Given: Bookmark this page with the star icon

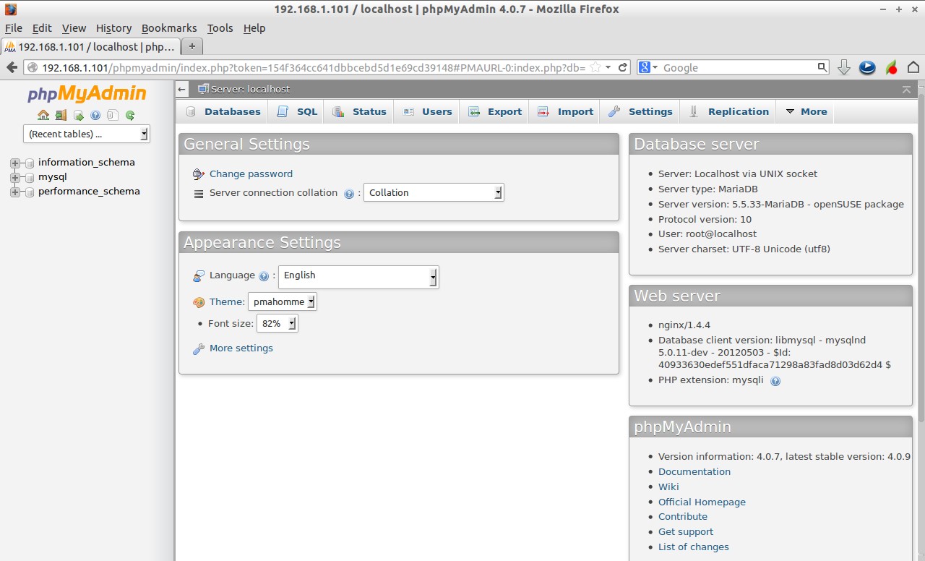Looking at the screenshot, I should tap(595, 67).
